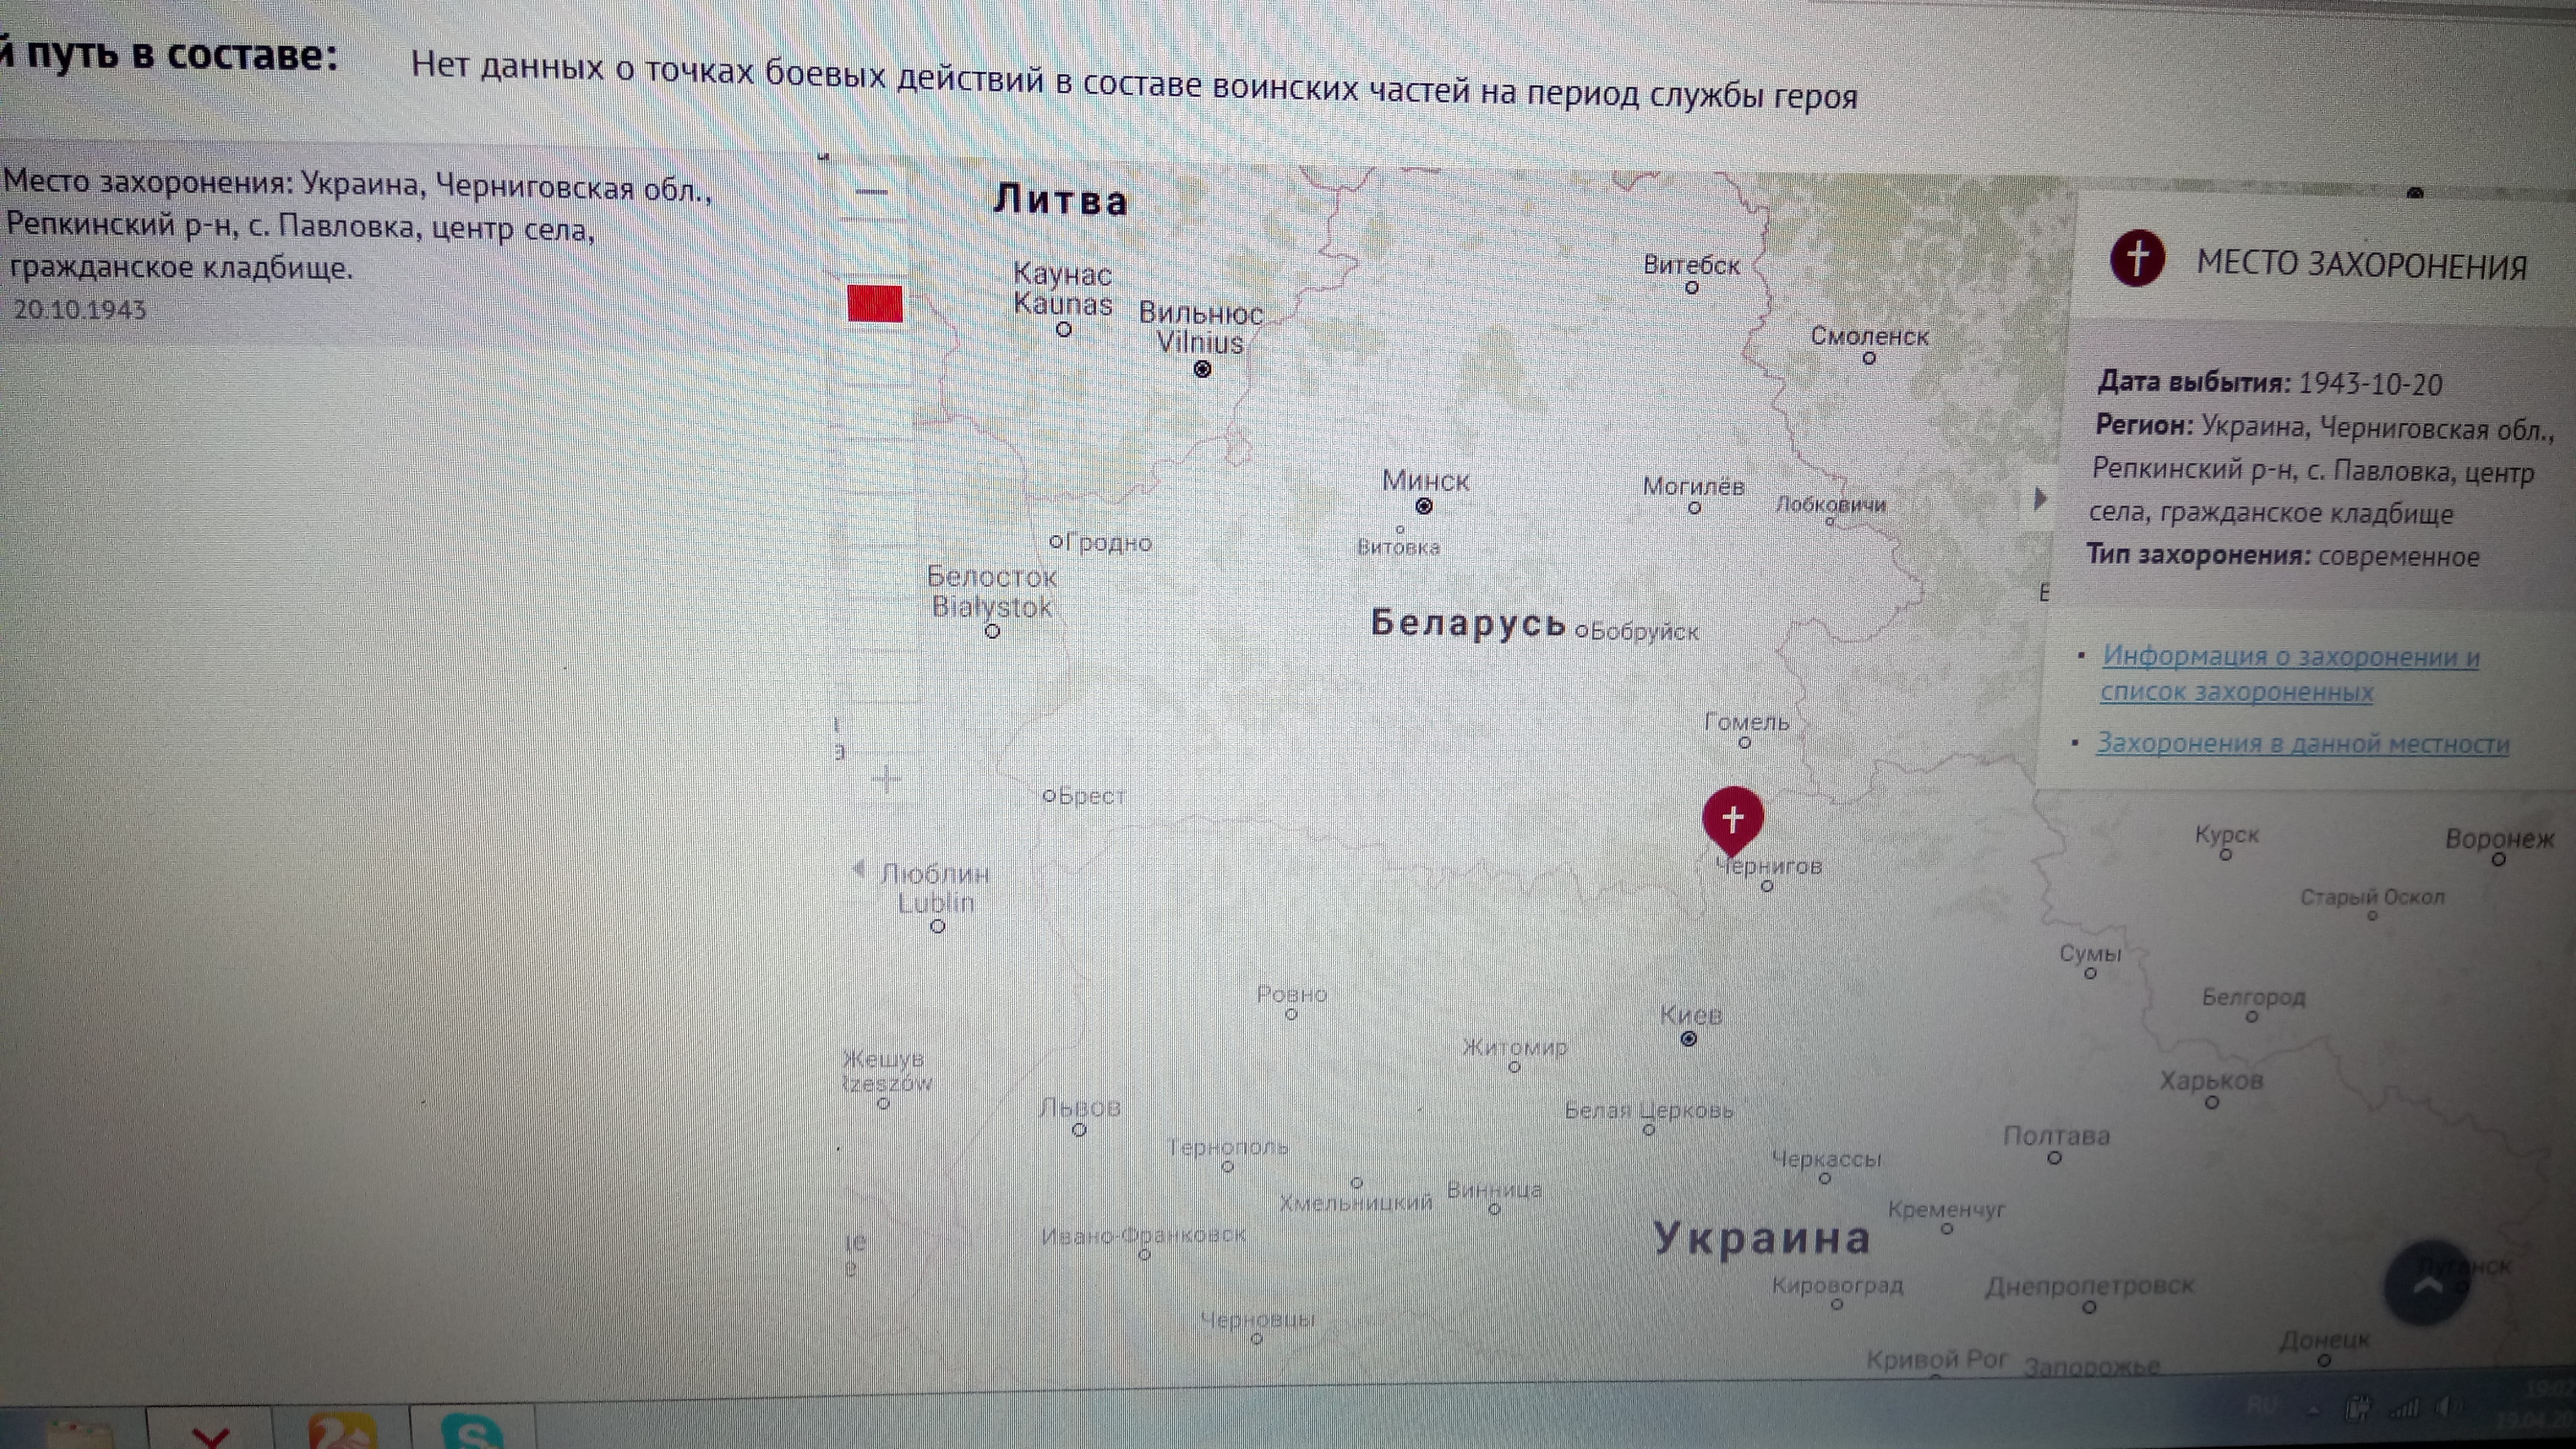Open UC Browser squirrel icon in taskbar

(x=342, y=1432)
